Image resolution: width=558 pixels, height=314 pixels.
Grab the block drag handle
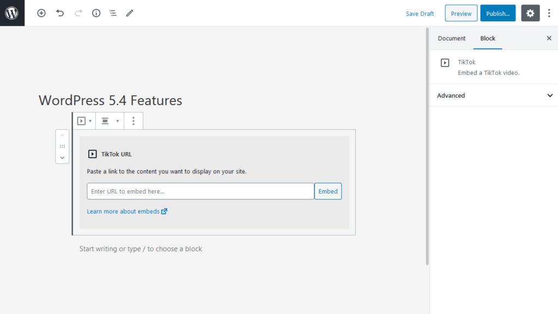(62, 146)
